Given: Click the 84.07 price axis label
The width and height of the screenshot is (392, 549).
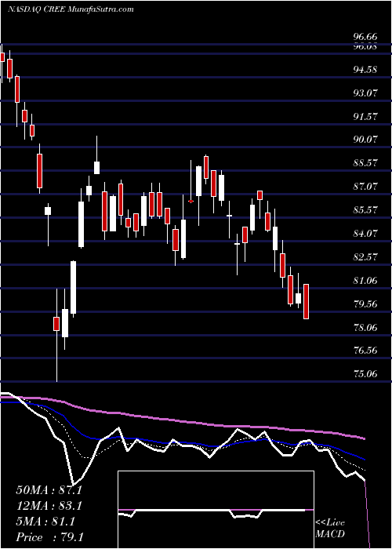Looking at the screenshot, I should [365, 234].
